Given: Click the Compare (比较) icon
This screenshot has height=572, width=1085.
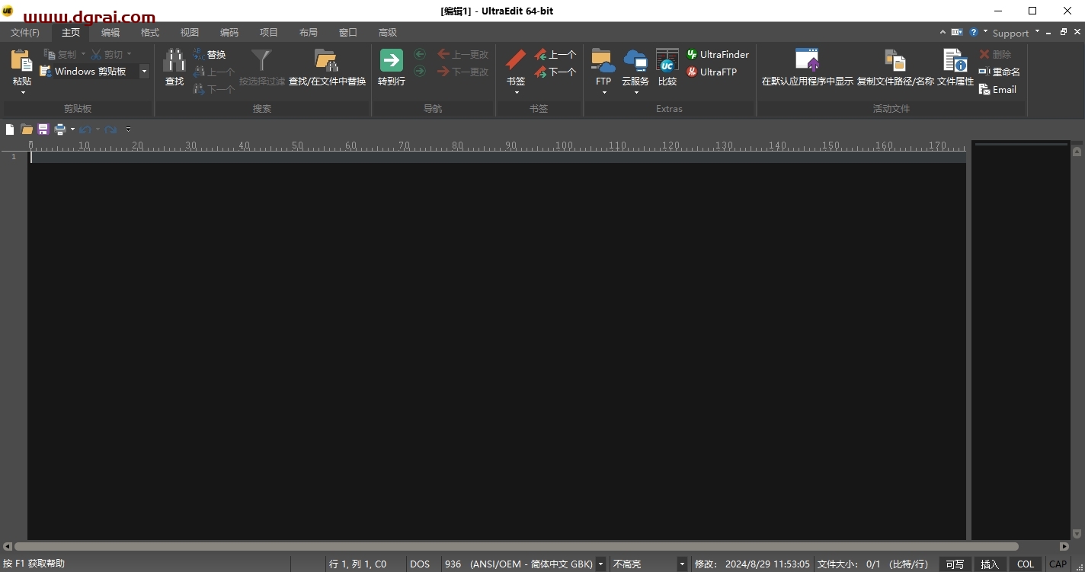Looking at the screenshot, I should click(667, 61).
